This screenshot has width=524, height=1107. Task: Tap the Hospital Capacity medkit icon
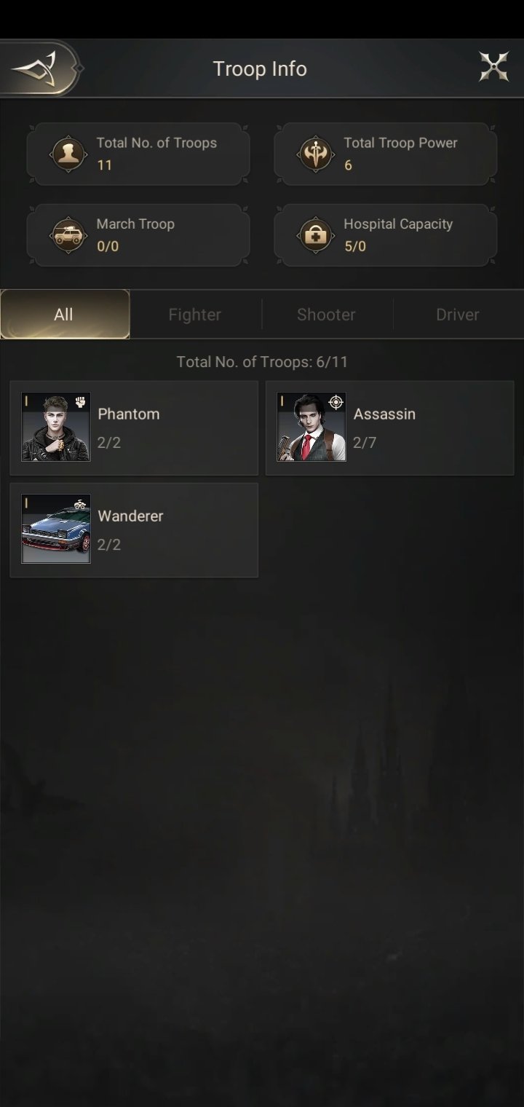[x=317, y=235]
